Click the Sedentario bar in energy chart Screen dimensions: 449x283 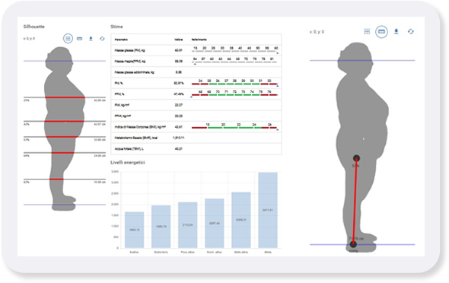161,227
